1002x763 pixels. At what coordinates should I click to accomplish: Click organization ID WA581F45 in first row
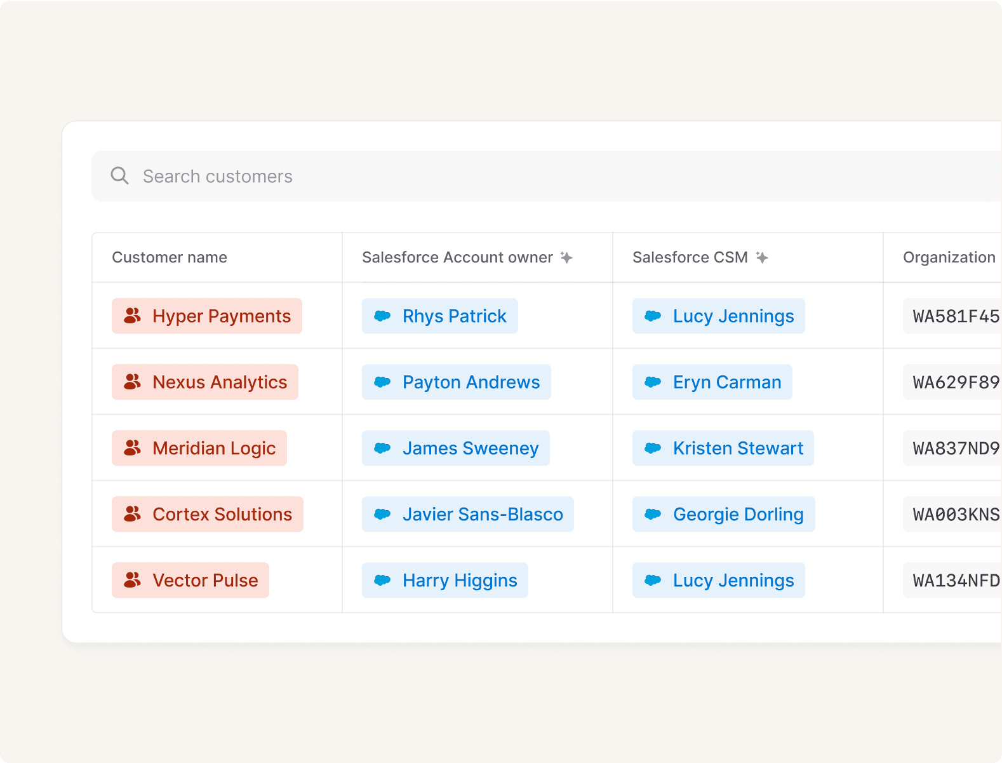(955, 316)
